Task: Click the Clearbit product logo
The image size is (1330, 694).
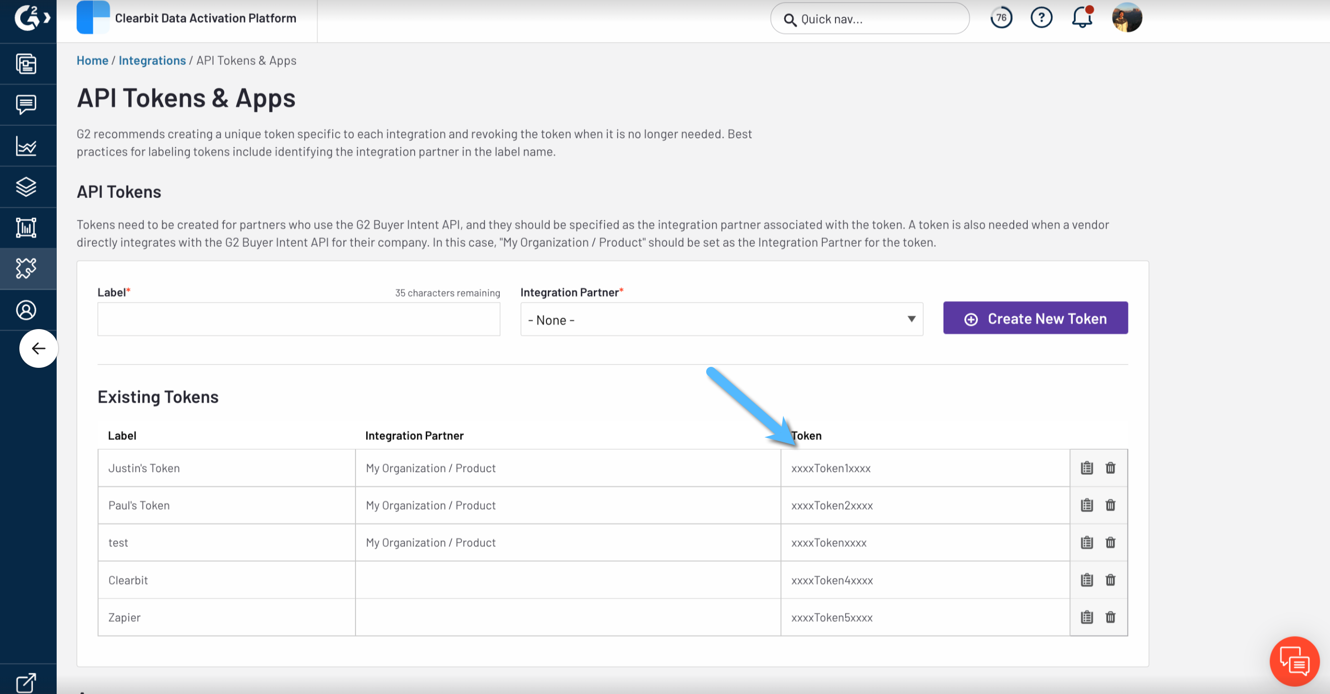Action: [x=93, y=17]
